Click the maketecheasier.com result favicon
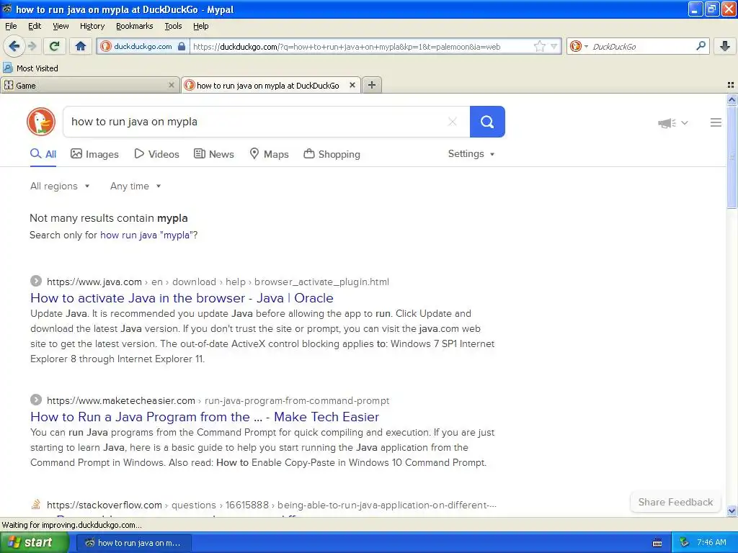Image resolution: width=738 pixels, height=553 pixels. [x=36, y=400]
